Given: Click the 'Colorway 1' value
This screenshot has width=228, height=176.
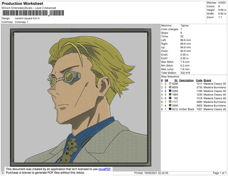Looking at the screenshot, I should [x=21, y=22].
